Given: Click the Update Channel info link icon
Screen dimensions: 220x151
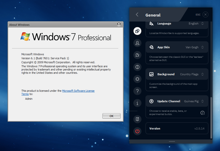Looking at the screenshot, I should point(202,113).
